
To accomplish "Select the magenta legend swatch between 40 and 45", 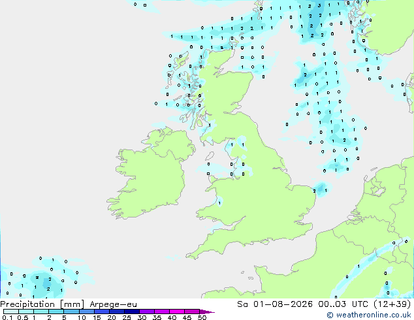I will click(177, 312).
